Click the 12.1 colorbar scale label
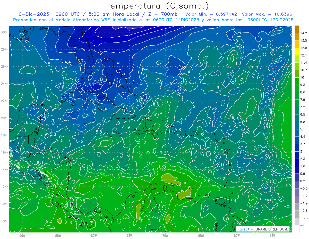 coord(303,55)
